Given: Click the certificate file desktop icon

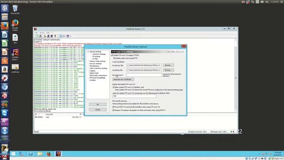Looking at the screenshot, I should coord(15,68).
